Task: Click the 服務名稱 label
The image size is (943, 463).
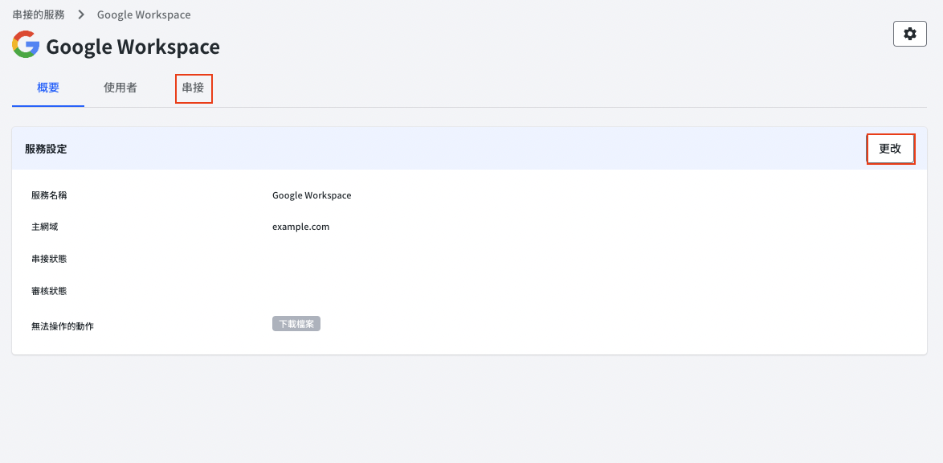Action: pyautogui.click(x=49, y=195)
